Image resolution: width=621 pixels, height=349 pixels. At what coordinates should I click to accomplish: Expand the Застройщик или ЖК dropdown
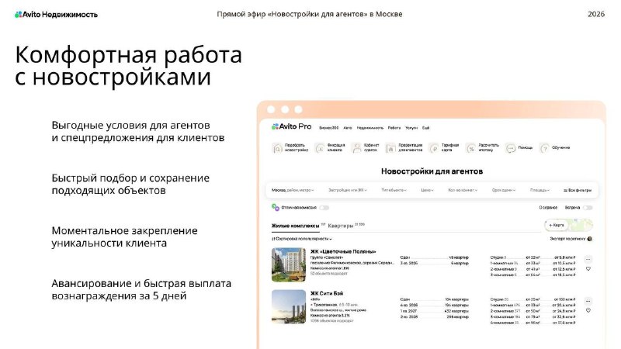[347, 190]
